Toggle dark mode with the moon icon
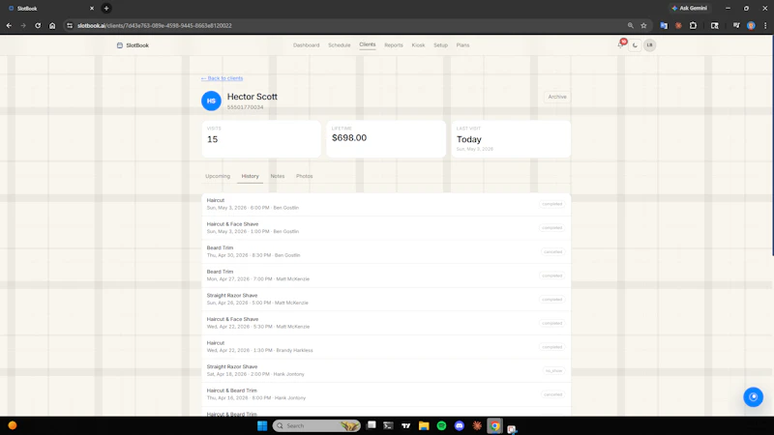The height and width of the screenshot is (435, 774). pyautogui.click(x=635, y=45)
